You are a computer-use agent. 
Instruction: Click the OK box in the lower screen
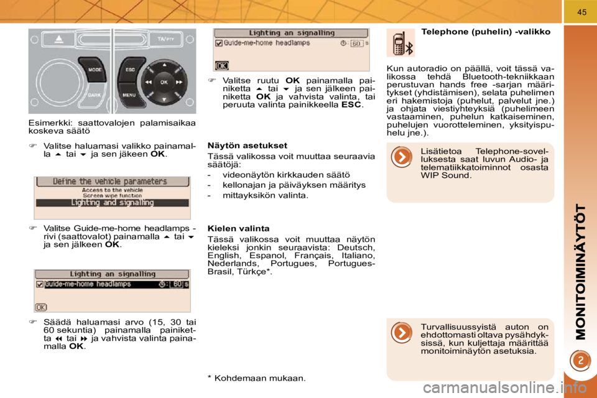pos(41,307)
